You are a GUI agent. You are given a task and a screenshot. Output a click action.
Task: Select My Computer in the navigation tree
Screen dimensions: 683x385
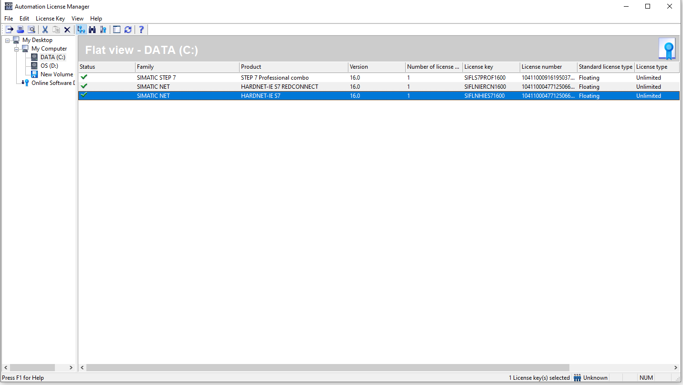tap(49, 49)
